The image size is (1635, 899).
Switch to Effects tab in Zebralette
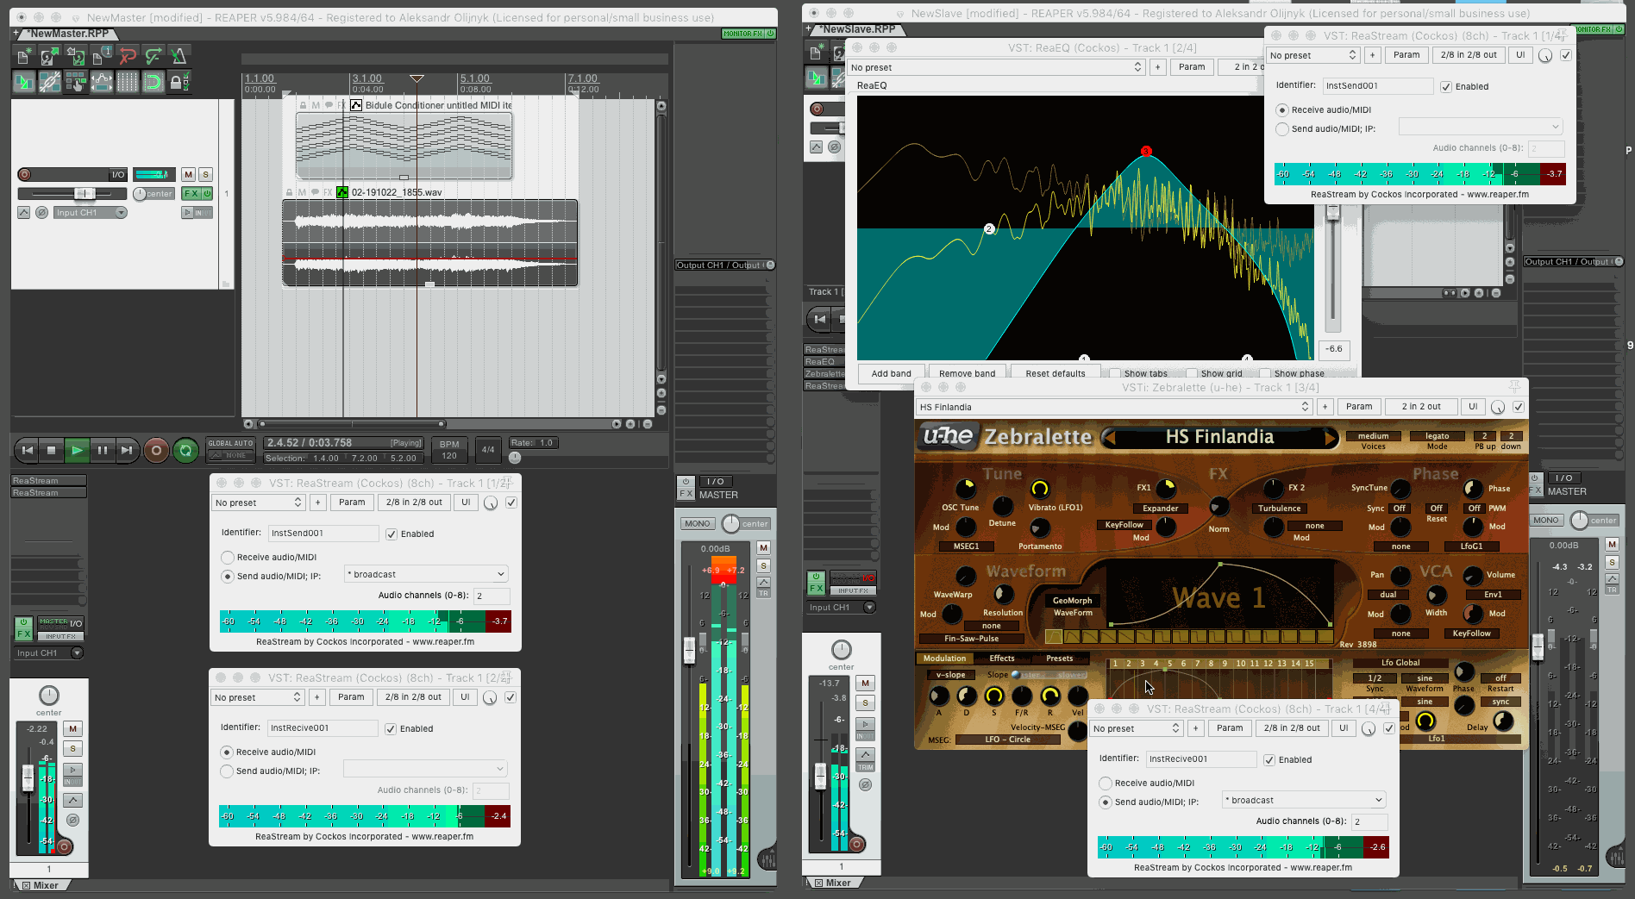[1002, 659]
